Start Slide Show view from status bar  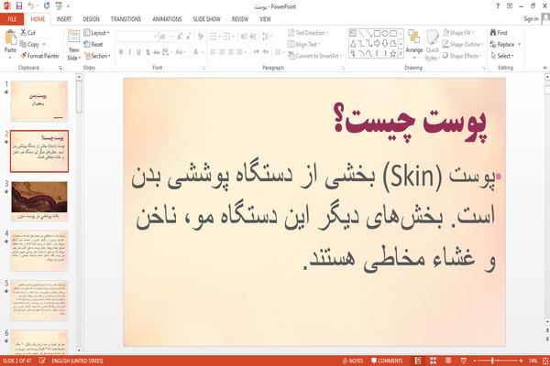[x=463, y=361]
